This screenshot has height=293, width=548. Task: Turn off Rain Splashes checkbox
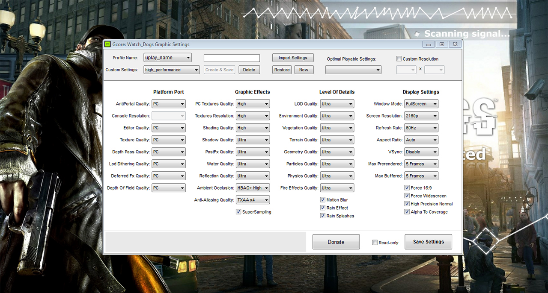click(x=323, y=216)
